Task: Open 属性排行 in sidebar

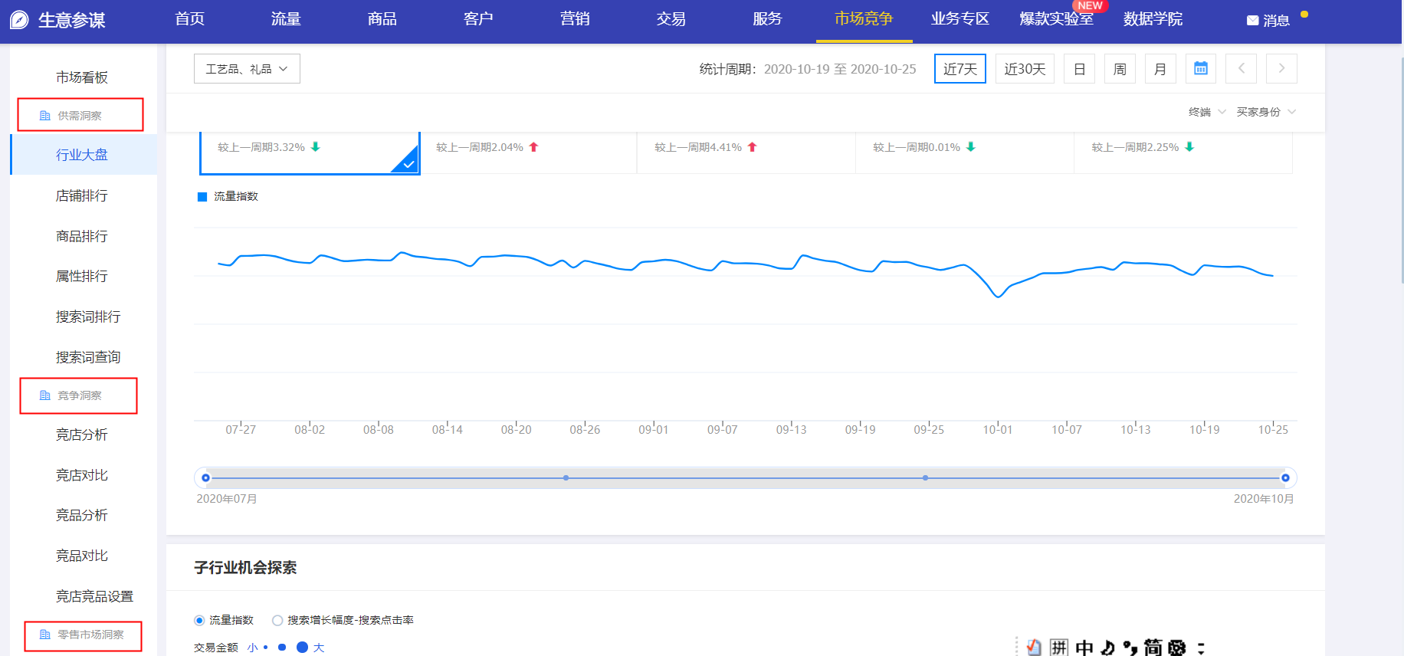Action: (82, 276)
